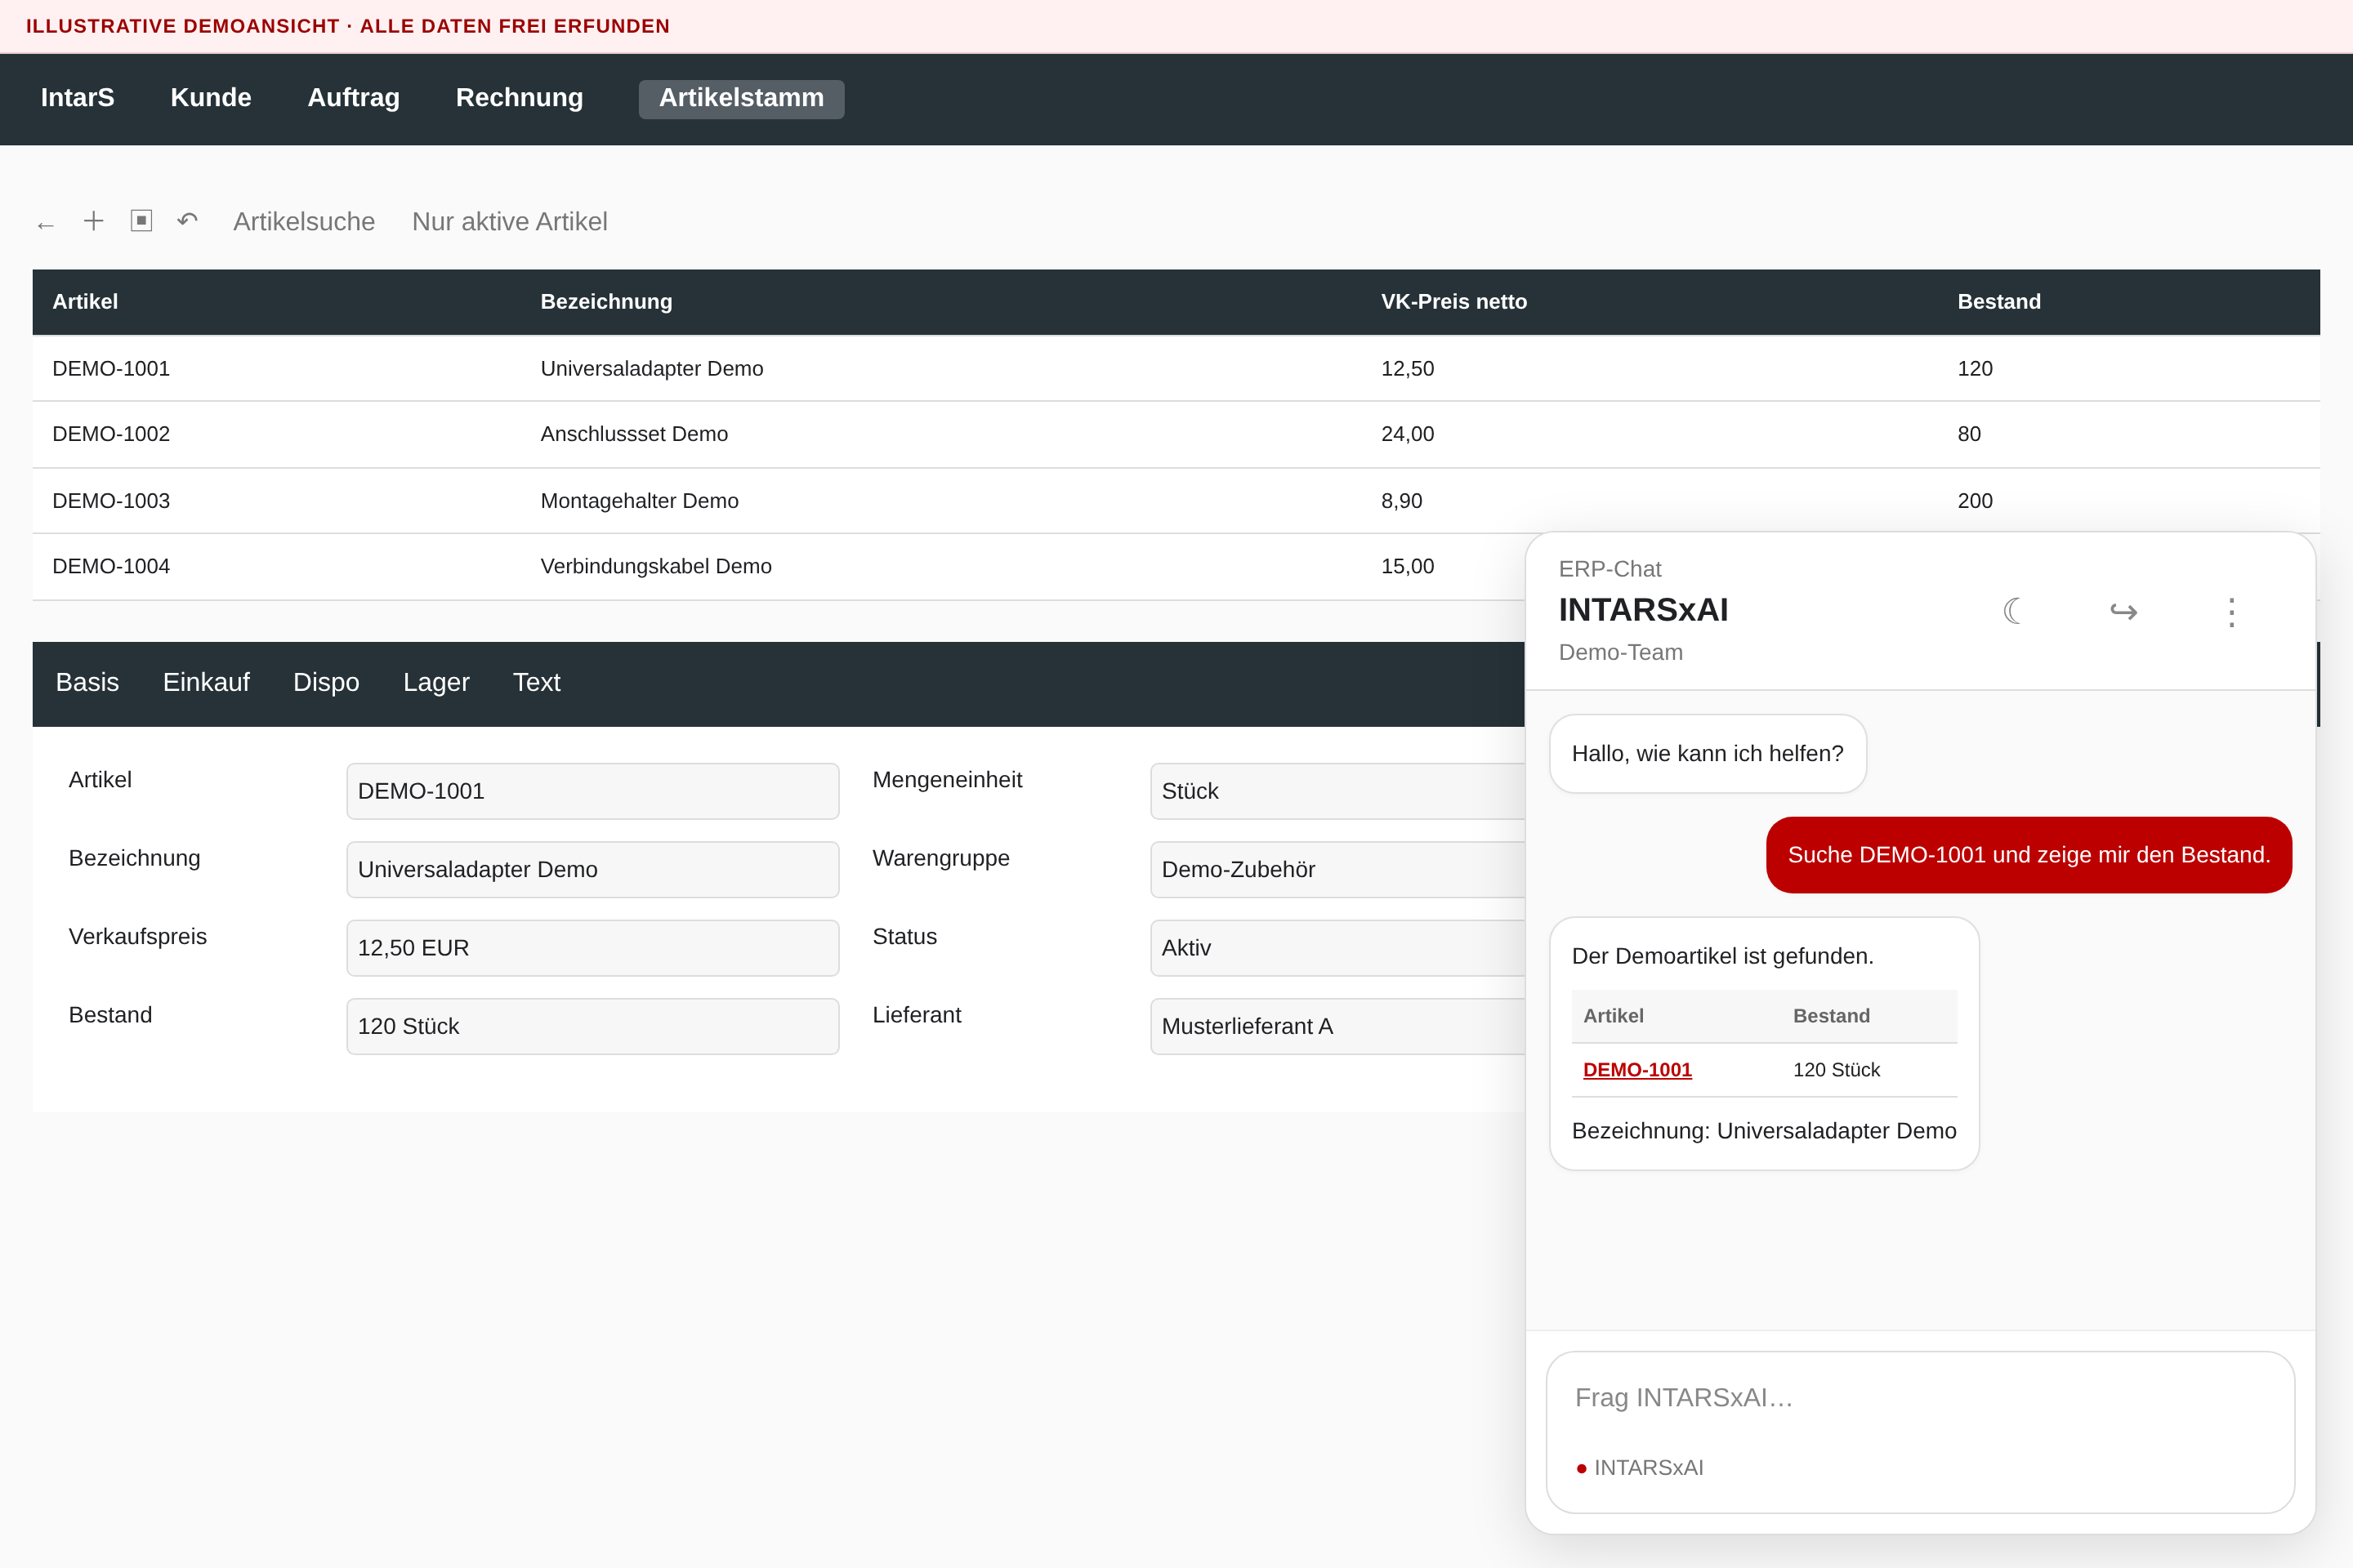
Task: Click the Status field Aktiv
Action: [1337, 948]
